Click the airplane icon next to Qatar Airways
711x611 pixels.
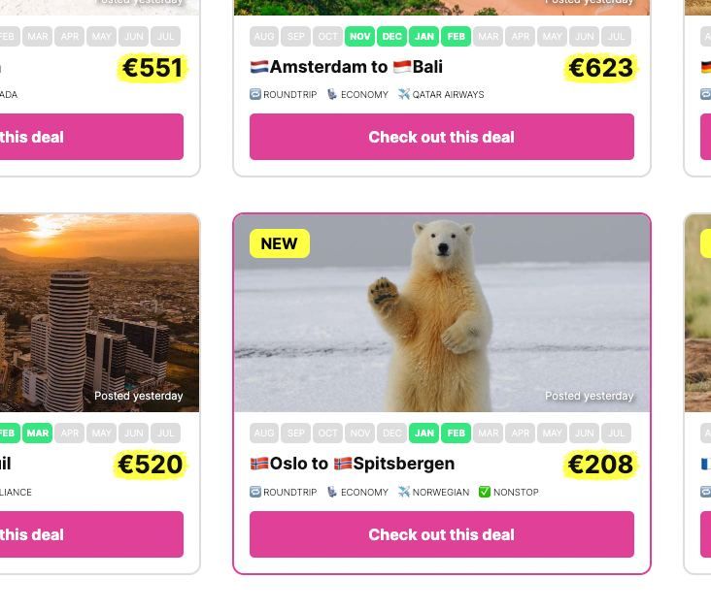[403, 94]
